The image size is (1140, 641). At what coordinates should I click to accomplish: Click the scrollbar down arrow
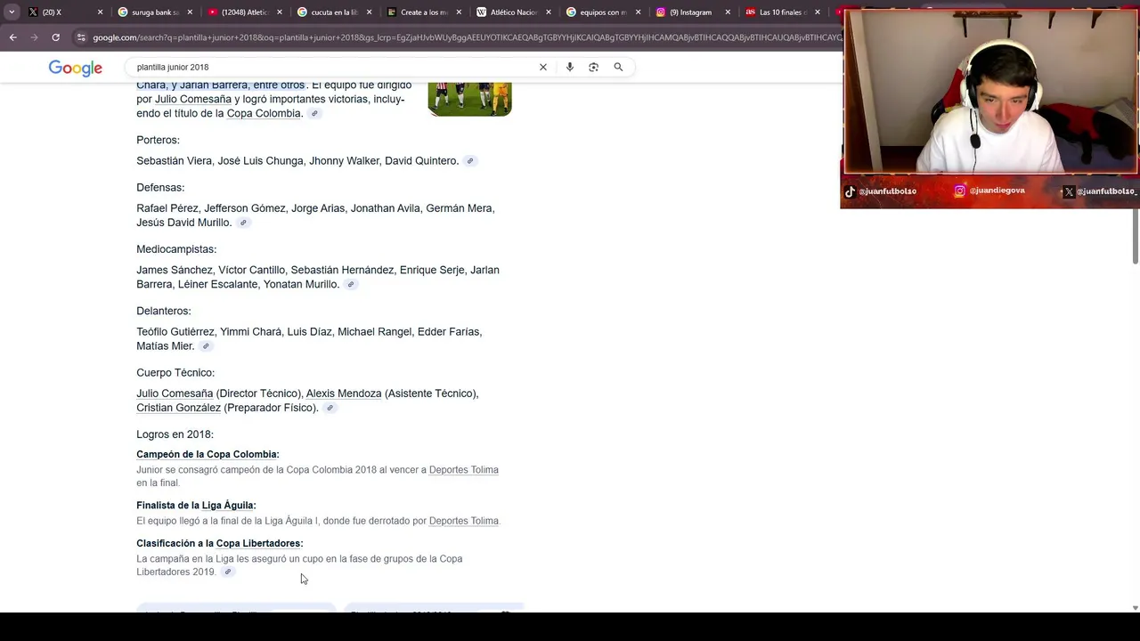(1135, 608)
